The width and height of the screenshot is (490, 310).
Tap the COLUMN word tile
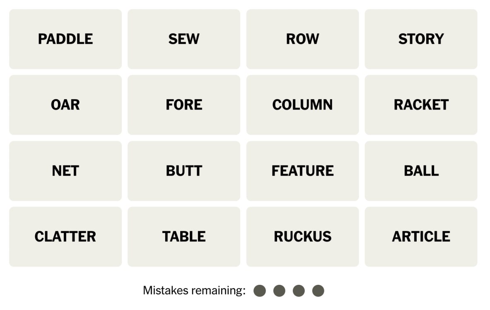click(302, 105)
